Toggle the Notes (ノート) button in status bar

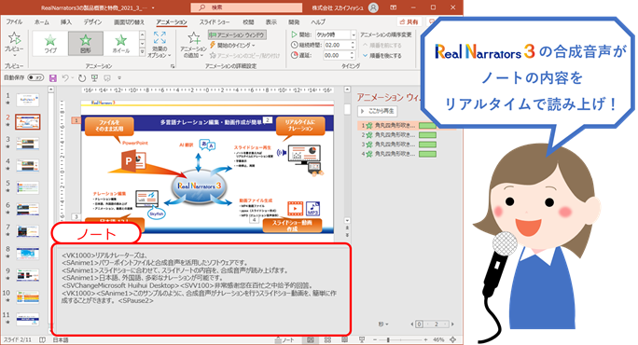pyautogui.click(x=284, y=340)
